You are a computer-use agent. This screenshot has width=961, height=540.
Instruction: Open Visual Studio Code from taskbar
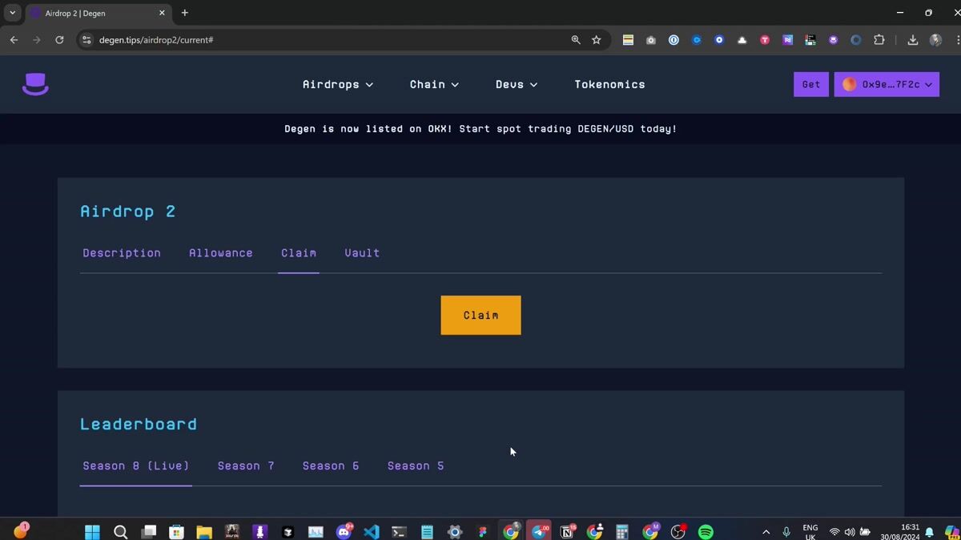coord(371,532)
